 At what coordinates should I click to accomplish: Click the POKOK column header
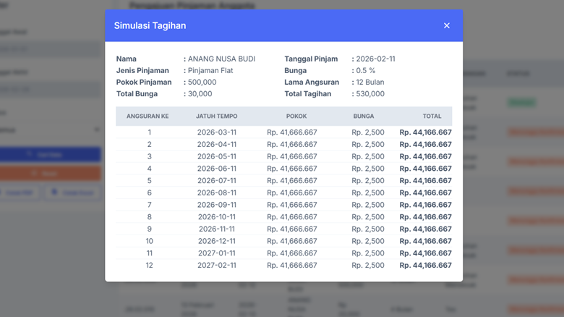(x=296, y=116)
